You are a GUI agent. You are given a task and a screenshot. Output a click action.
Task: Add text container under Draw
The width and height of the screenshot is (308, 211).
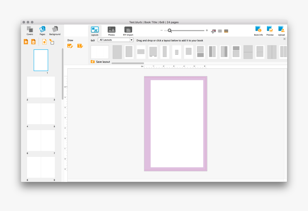pos(80,46)
